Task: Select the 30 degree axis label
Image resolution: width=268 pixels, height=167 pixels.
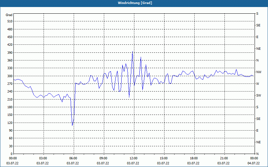Action: [x=11, y=146]
